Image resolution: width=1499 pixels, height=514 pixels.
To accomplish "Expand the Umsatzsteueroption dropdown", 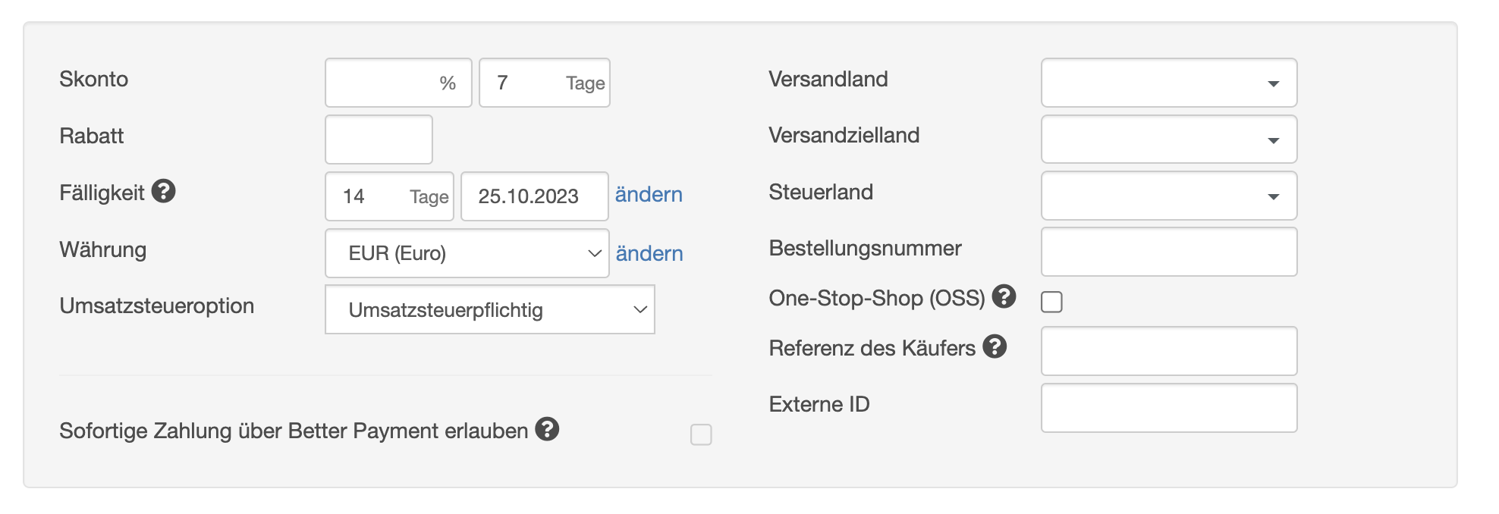I will tap(489, 309).
